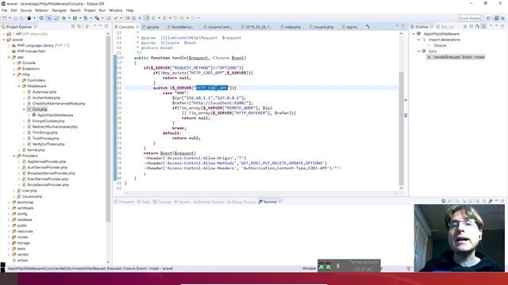Switch to the Debug perspective icon
The height and width of the screenshot is (285, 508).
[x=502, y=18]
